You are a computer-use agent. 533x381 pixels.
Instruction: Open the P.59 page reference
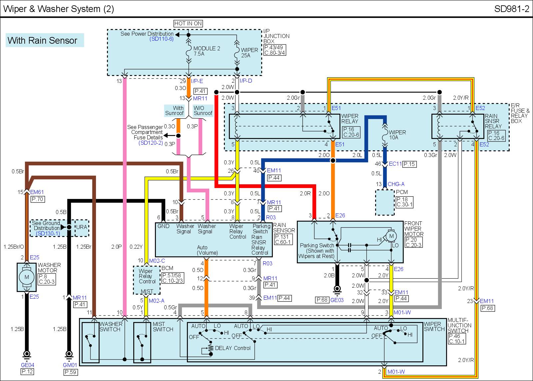pos(70,372)
